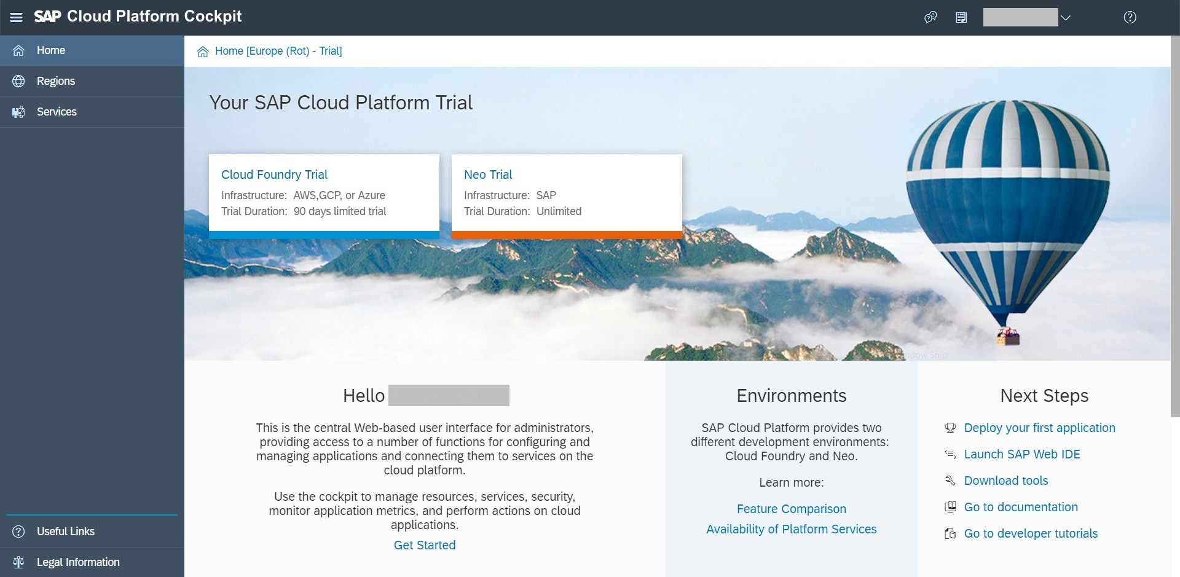Click the icon beside Go to developer tutorials
The height and width of the screenshot is (577, 1180).
[950, 533]
